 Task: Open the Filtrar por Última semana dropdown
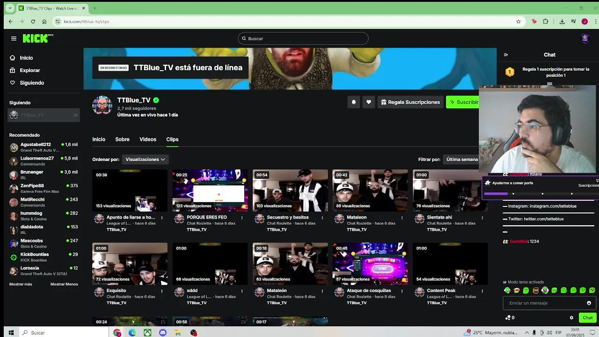click(x=462, y=160)
